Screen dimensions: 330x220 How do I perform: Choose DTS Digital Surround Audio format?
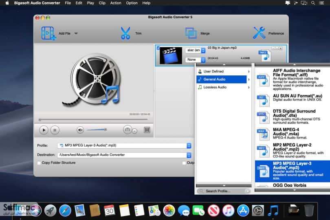point(293,117)
